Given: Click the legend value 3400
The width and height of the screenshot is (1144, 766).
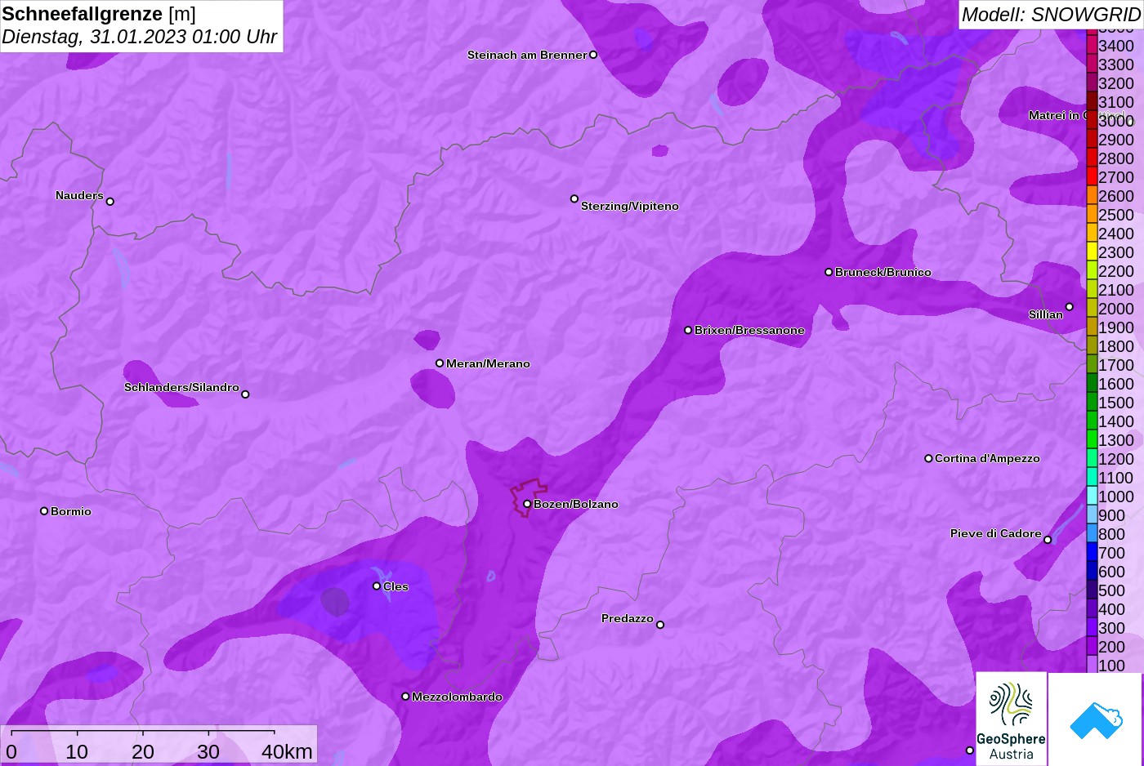Looking at the screenshot, I should [1116, 46].
